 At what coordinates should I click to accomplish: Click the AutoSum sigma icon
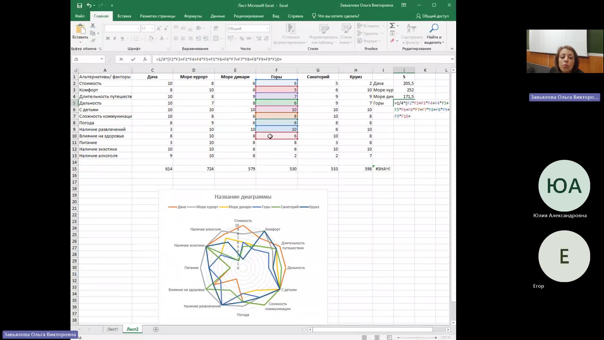point(392,25)
